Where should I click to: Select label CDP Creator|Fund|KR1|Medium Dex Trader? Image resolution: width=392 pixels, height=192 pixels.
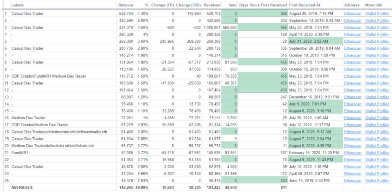point(49,76)
